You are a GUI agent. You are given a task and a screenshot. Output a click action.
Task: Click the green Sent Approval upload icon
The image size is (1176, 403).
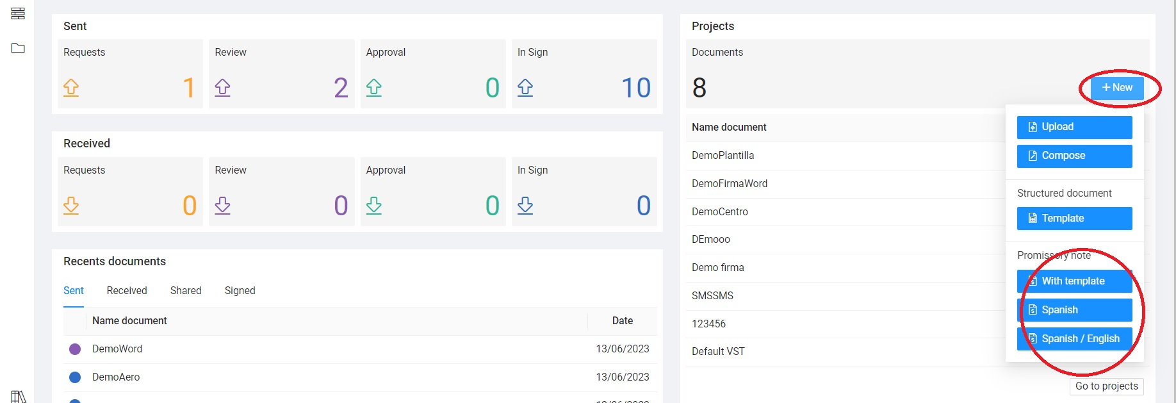pyautogui.click(x=374, y=88)
